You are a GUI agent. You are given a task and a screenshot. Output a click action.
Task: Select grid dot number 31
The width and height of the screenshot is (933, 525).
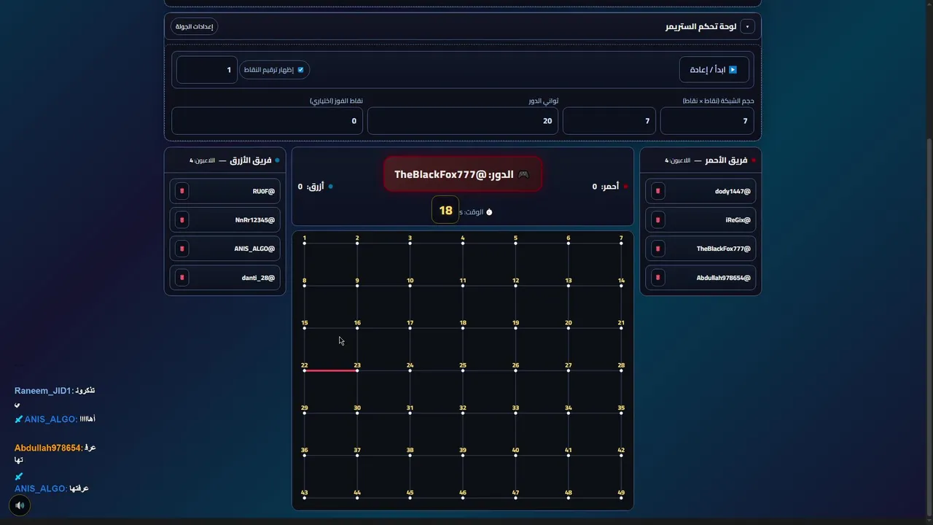point(410,413)
